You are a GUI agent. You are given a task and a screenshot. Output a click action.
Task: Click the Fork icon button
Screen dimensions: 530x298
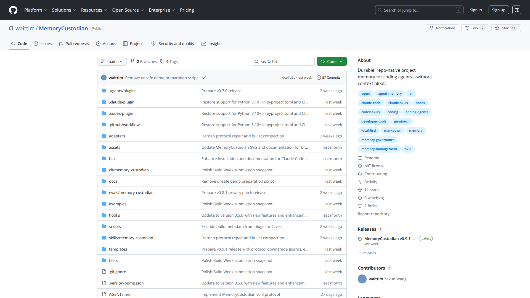467,28
